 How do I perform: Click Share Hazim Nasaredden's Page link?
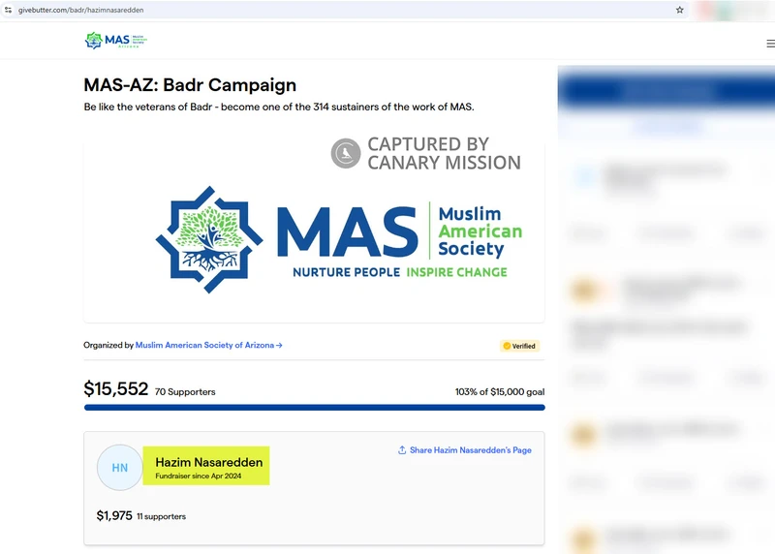point(470,450)
